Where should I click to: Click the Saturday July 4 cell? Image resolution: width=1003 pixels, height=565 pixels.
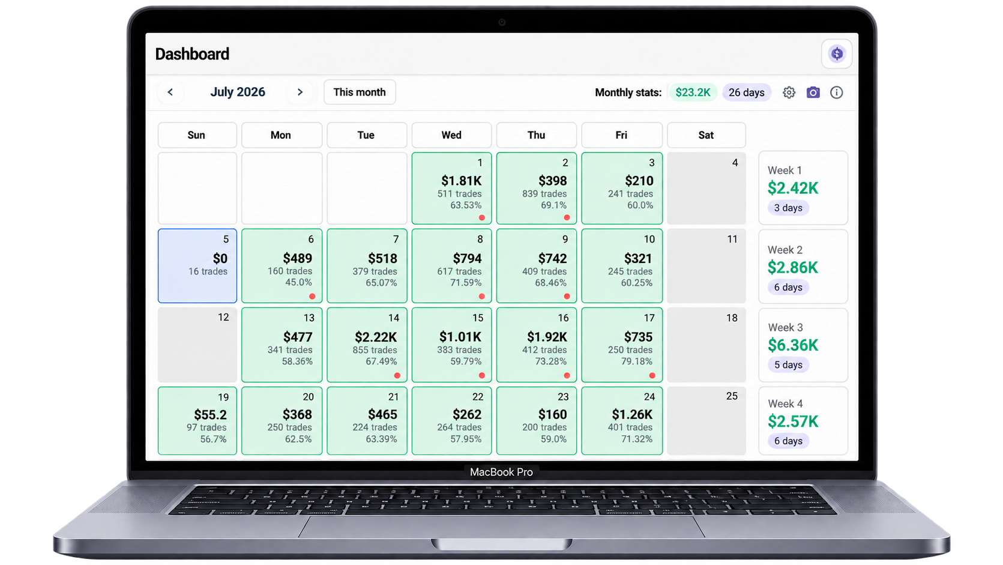[x=706, y=188]
